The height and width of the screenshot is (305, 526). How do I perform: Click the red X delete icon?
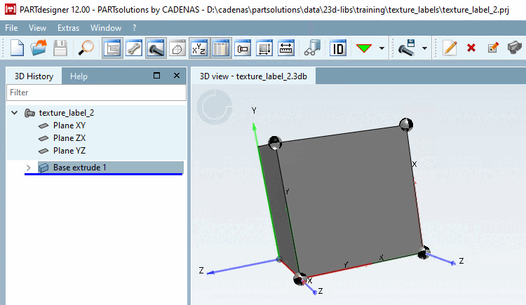(x=471, y=48)
